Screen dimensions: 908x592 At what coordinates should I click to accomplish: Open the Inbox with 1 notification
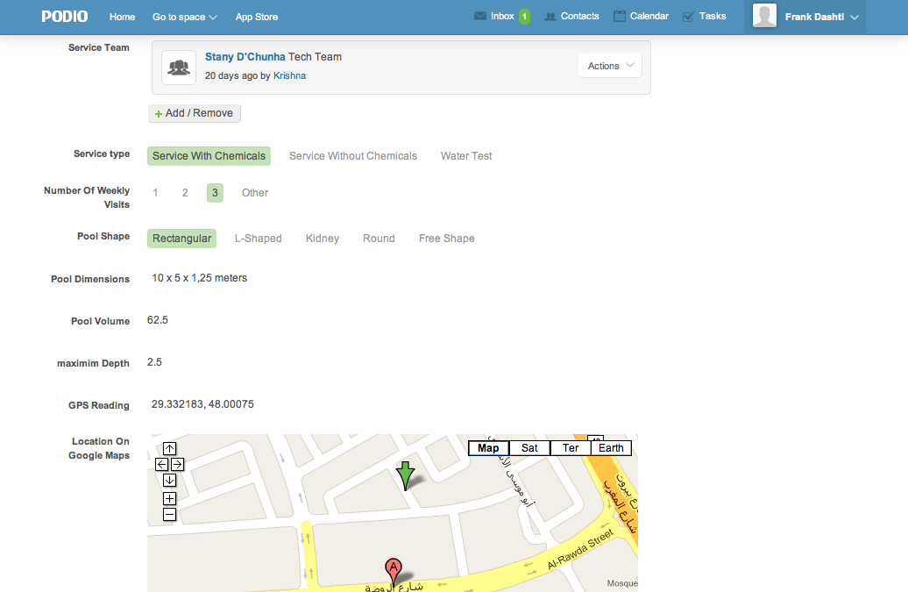(x=502, y=17)
